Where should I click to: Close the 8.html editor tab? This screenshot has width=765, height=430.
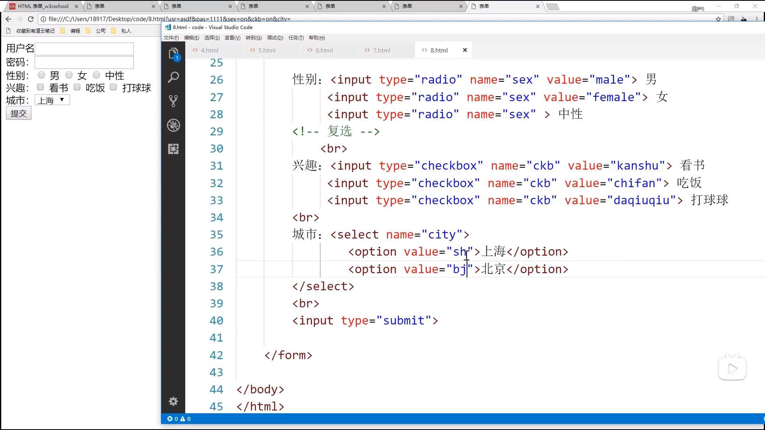[465, 50]
